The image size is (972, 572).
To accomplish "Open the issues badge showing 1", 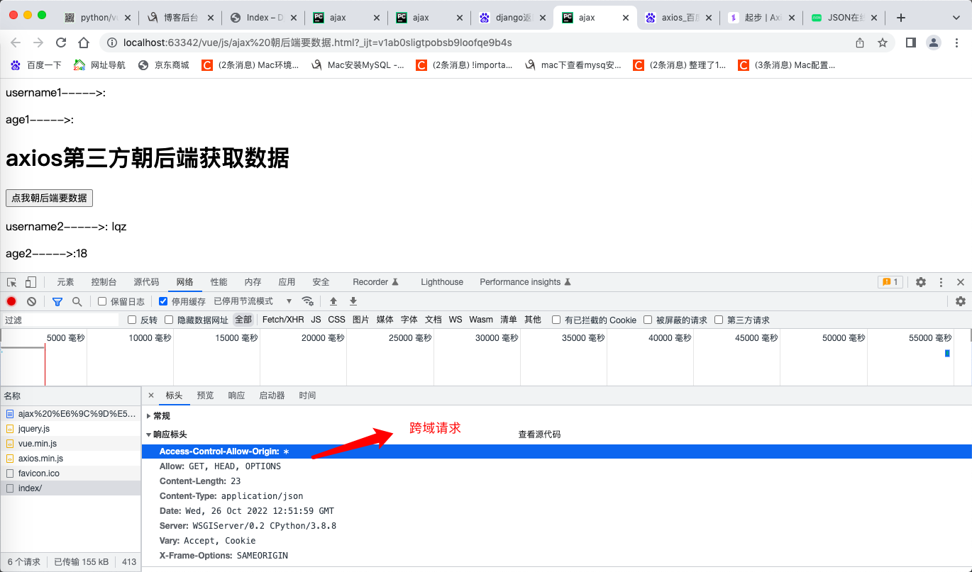I will (x=890, y=282).
